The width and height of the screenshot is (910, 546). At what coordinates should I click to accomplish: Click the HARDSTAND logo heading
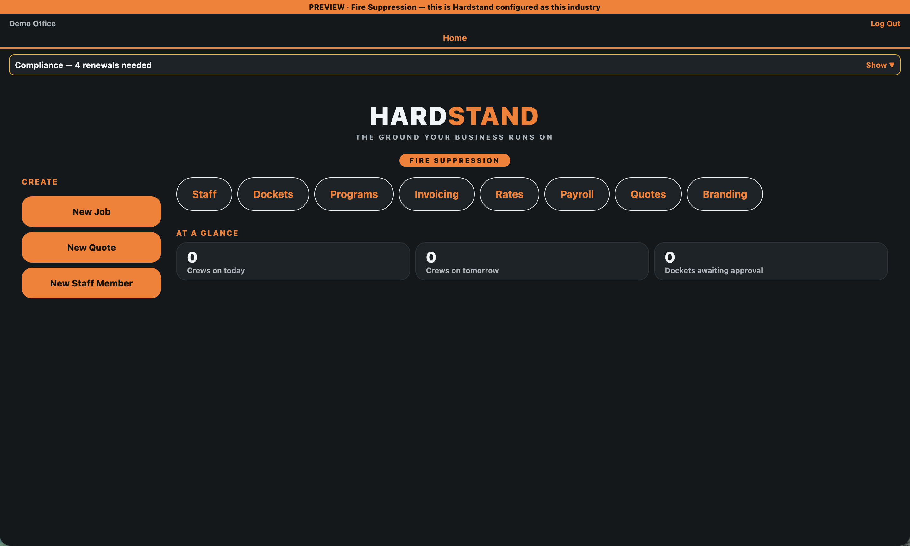[x=455, y=116]
